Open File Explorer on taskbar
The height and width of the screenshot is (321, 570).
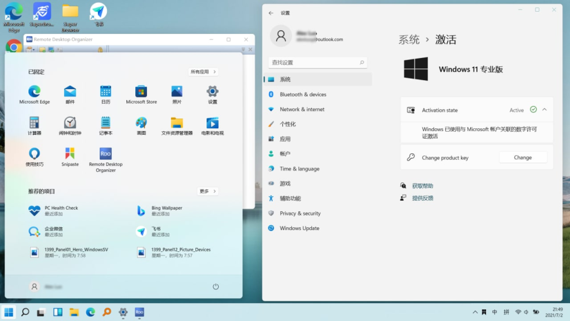(x=74, y=312)
